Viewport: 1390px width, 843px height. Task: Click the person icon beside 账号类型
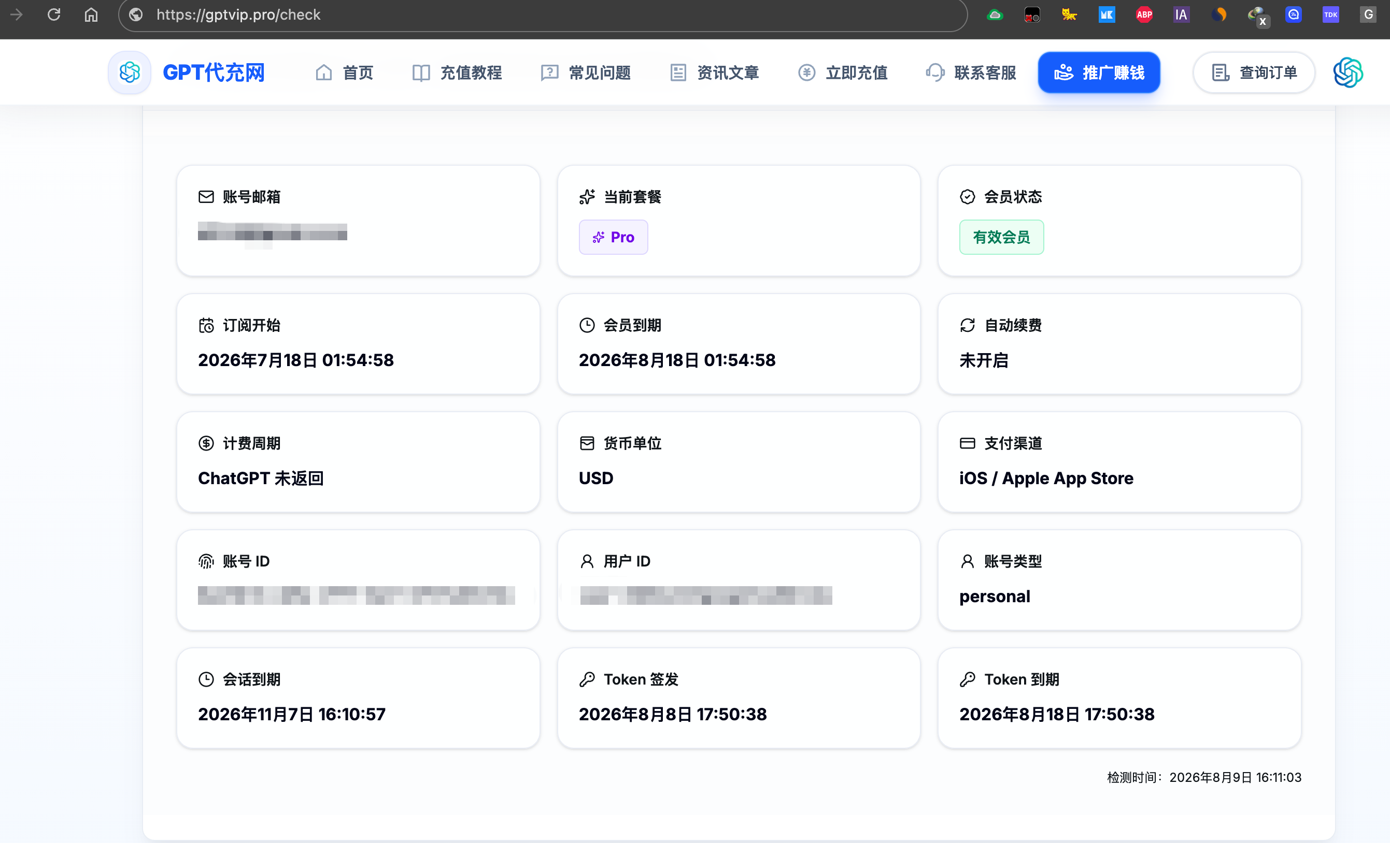tap(967, 561)
